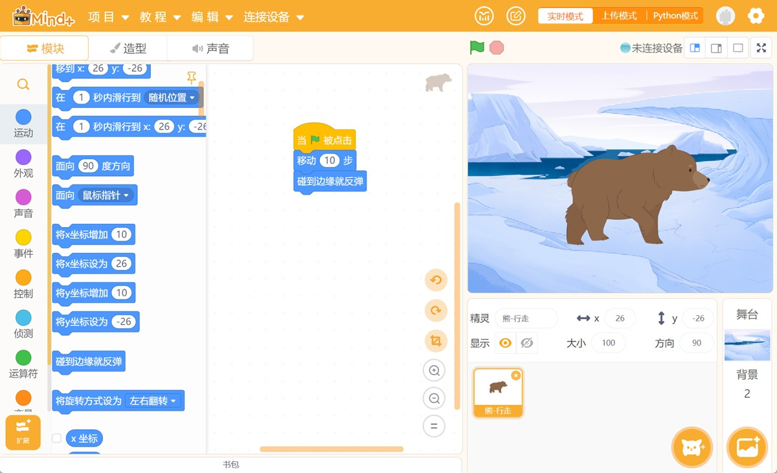Open the 随机位置 dropdown in glide block
The image size is (777, 473).
[172, 98]
